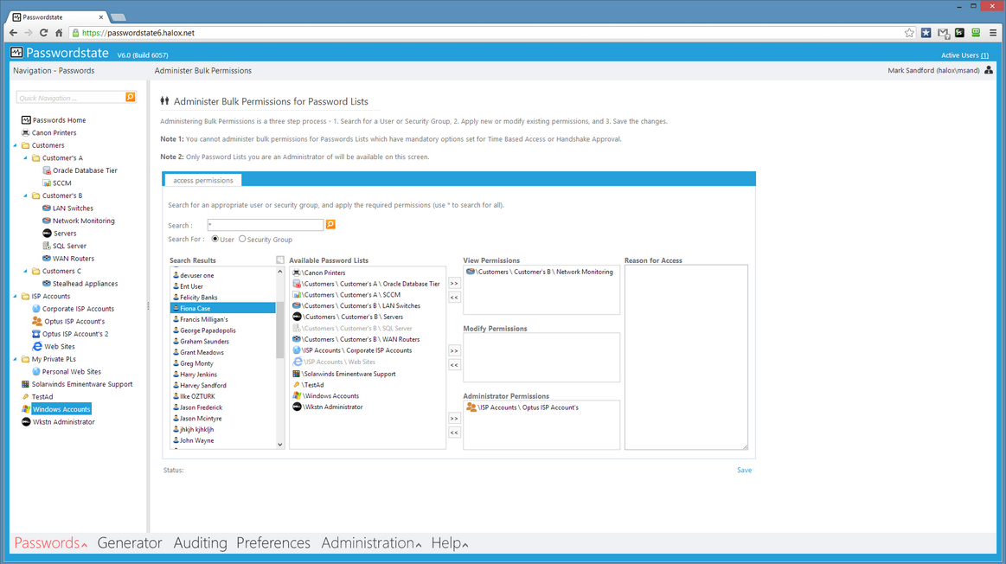The image size is (1006, 564).
Task: Collapse the ISP Accounts folder
Action: click(x=16, y=297)
